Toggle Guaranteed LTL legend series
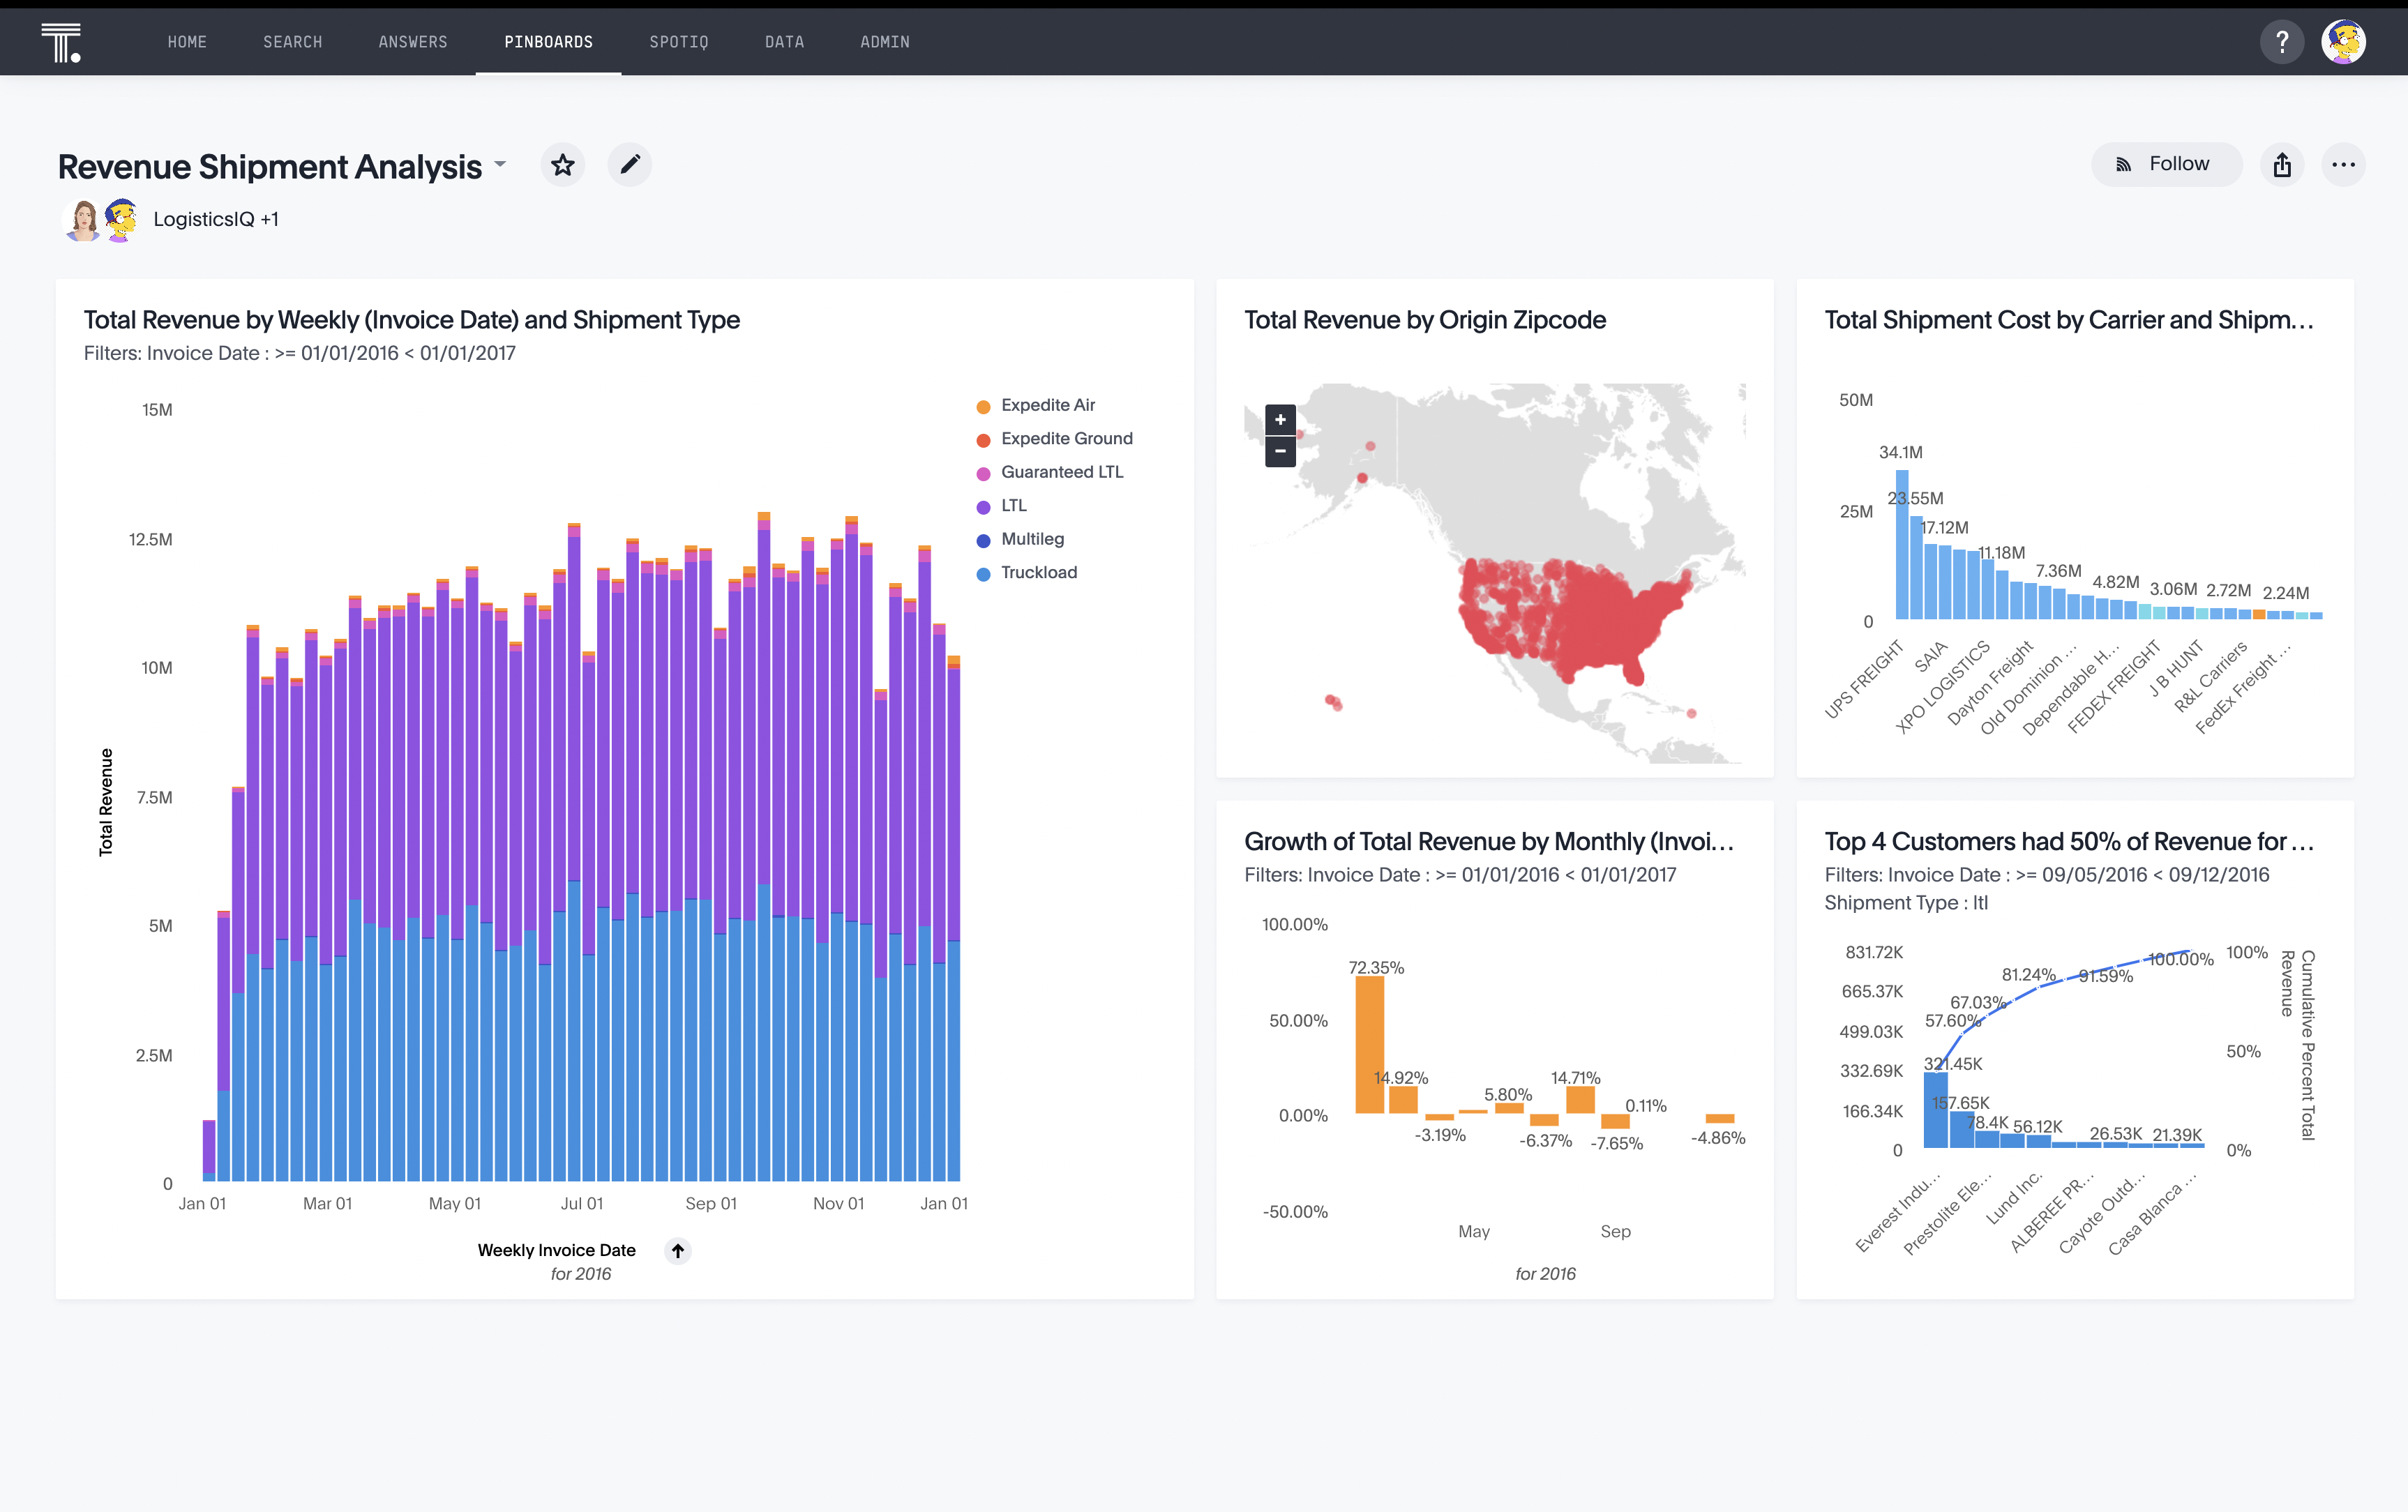The image size is (2408, 1512). 1050,472
